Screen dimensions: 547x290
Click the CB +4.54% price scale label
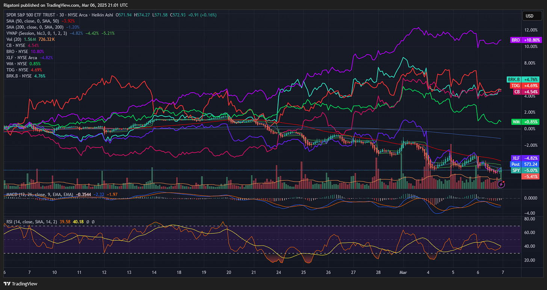[526, 92]
